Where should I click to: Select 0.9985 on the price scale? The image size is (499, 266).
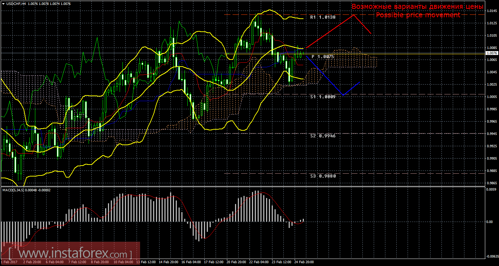click(492, 109)
